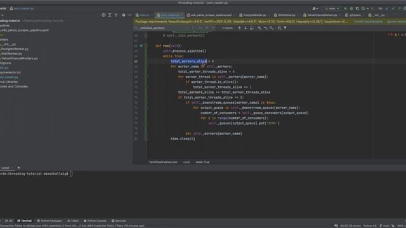Click the Expand All icon in Project panel
406x228 pixels.
pos(110,15)
